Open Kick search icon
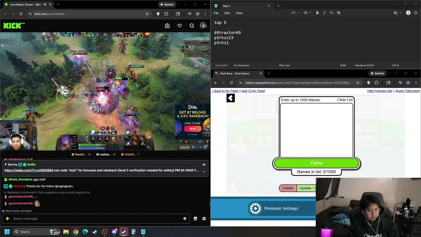This screenshot has height=237, width=421. [x=192, y=26]
